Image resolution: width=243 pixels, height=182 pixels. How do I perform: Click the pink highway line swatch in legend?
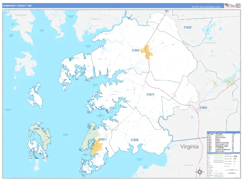(x=219, y=174)
